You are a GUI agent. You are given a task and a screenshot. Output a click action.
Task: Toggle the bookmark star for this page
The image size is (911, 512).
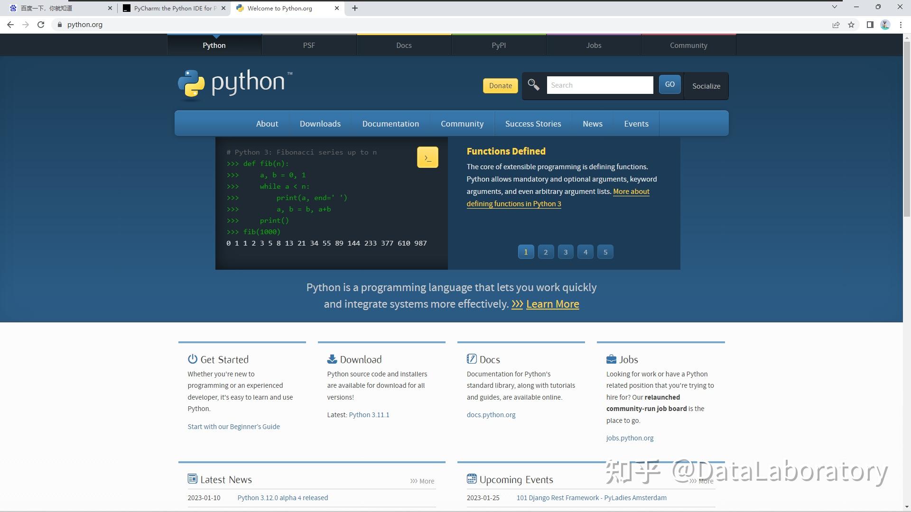click(x=851, y=25)
